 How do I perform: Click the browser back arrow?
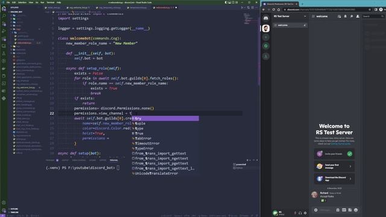[x=264, y=10]
